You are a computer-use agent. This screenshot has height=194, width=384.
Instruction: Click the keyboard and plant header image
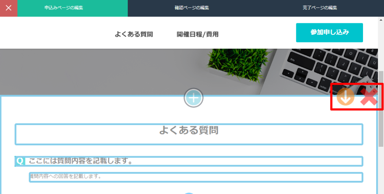pos(189,72)
